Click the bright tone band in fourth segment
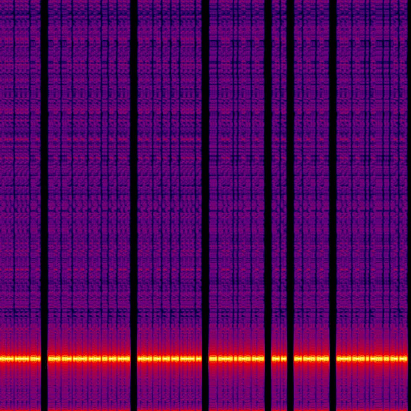Screen dimensions: 411x411 236,358
